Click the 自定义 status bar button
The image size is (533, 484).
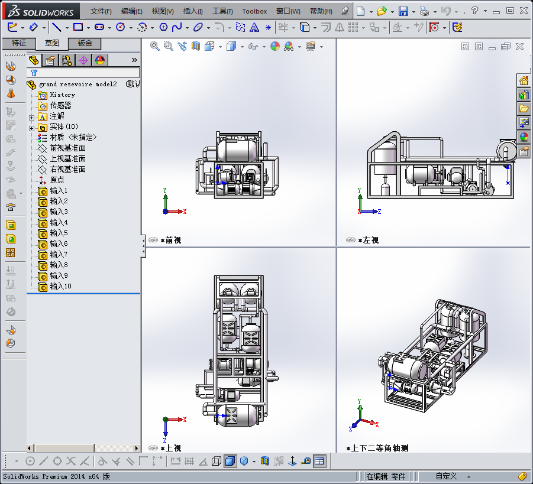[446, 476]
